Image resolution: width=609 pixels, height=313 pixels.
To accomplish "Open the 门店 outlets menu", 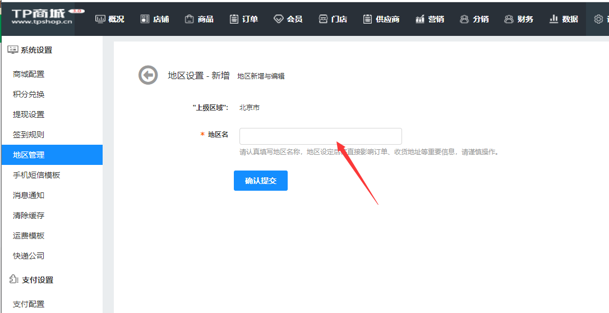I will (333, 19).
